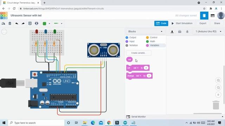Viewport: 225px width, 126px height.
Task: Select the Notation block category
Action: [132, 45]
